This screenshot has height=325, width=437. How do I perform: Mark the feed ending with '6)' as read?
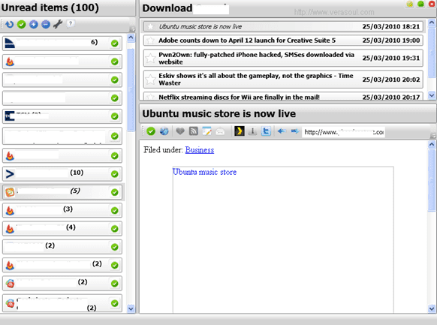click(115, 44)
